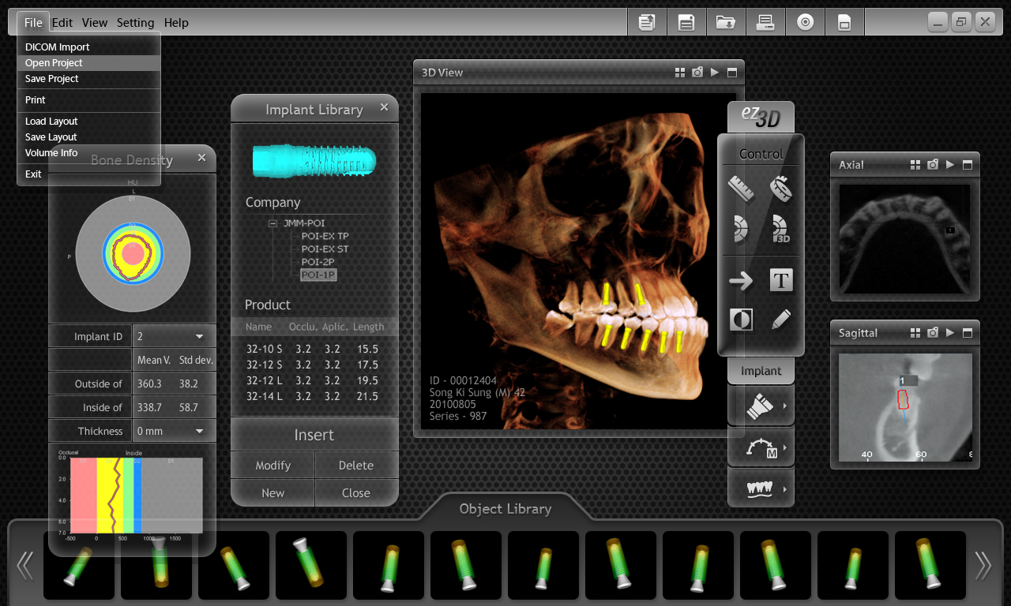Toggle the contrast invert half-circle tool
The image size is (1011, 606).
click(741, 320)
